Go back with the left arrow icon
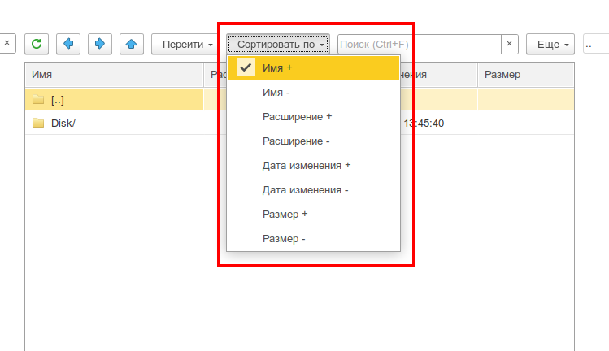The width and height of the screenshot is (609, 351). 68,44
